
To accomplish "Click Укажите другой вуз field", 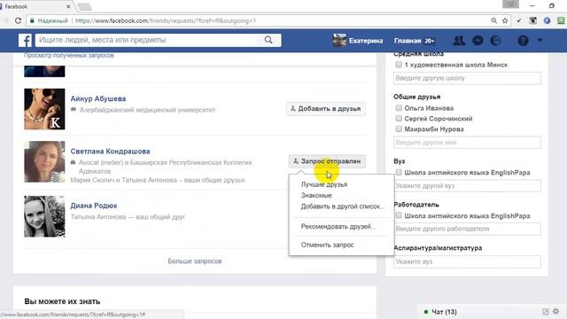I will tap(467, 186).
